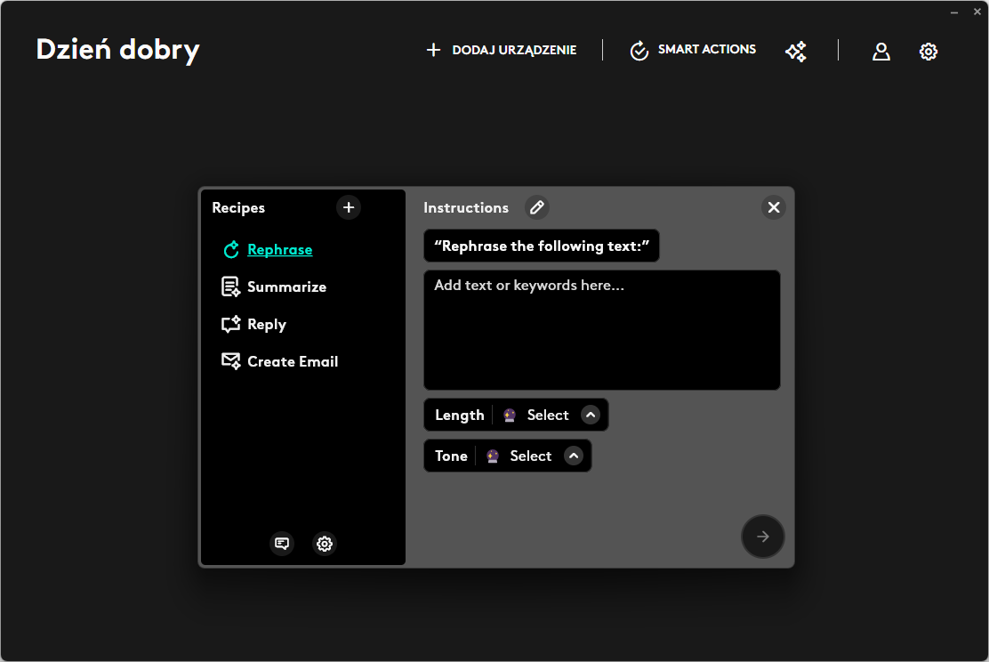Click the Rephrase recipe icon

click(231, 250)
